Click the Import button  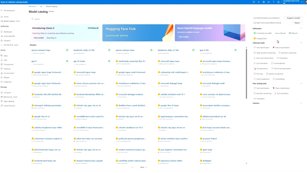click(x=297, y=23)
